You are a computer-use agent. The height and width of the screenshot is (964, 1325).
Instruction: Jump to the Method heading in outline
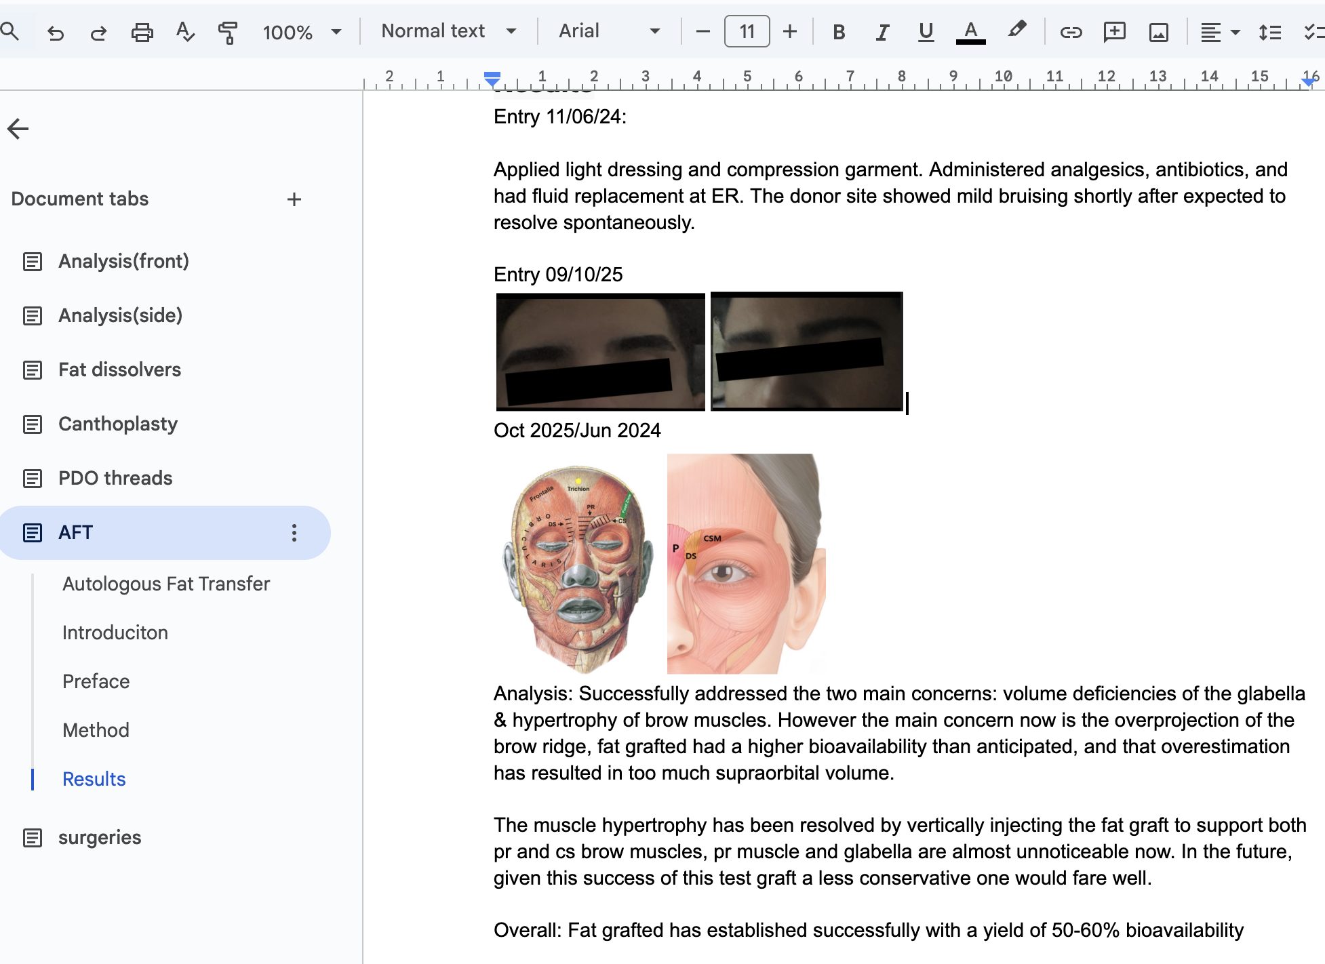(96, 730)
